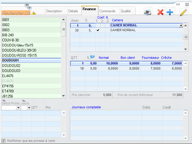Click the question mark help icon
Viewport: 192px width, 144px height.
coord(27,6)
